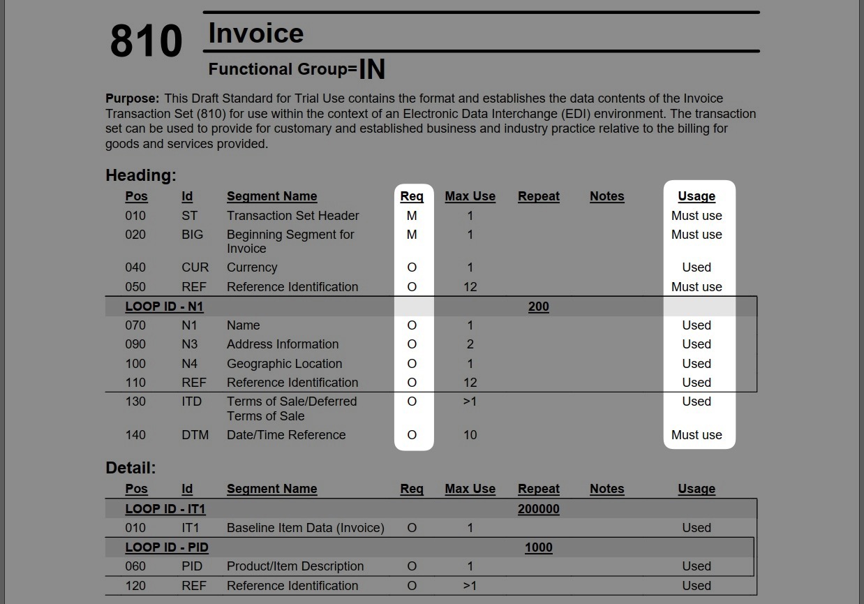Click the "DTM" segment Id
Image resolution: width=864 pixels, height=604 pixels.
tap(195, 435)
